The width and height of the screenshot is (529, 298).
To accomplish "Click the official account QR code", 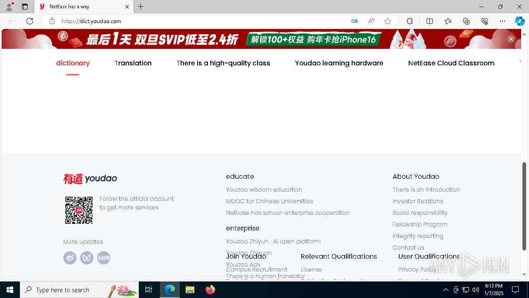I will pyautogui.click(x=79, y=210).
